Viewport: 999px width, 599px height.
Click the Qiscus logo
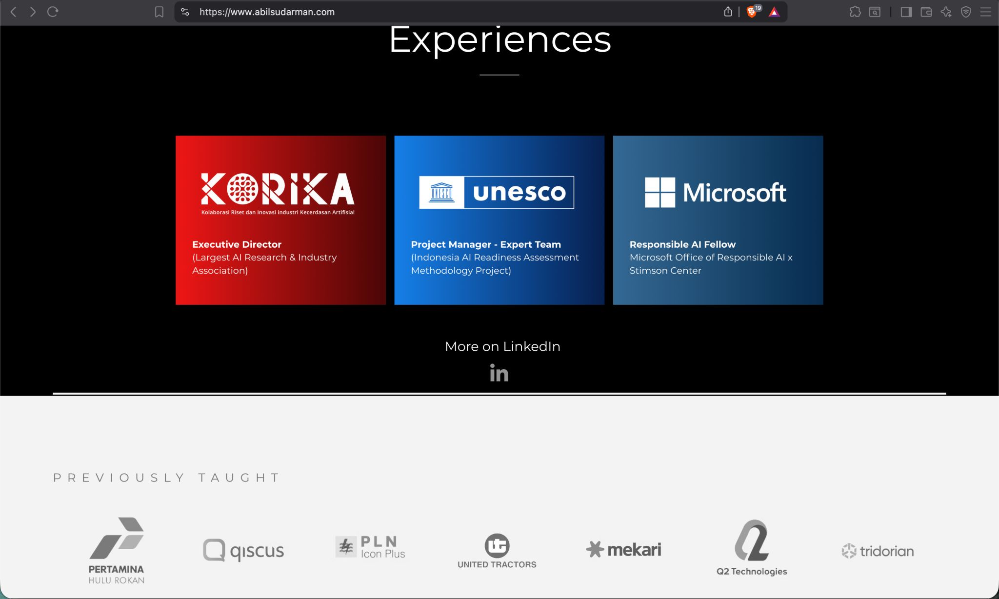coord(243,550)
